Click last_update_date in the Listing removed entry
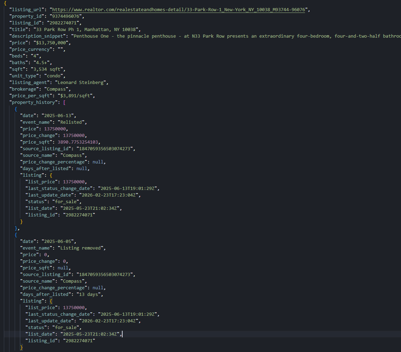The height and width of the screenshot is (352, 401). coord(83,321)
